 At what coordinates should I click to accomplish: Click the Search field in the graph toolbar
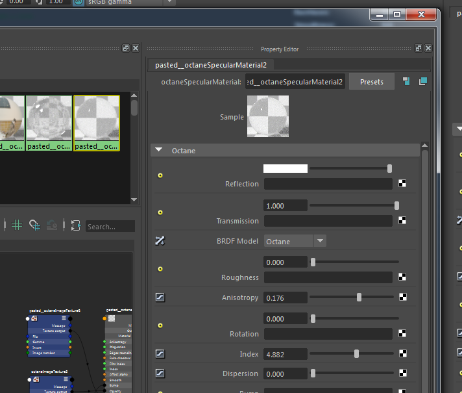(110, 226)
